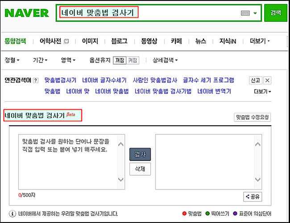Open related search 네이버 맞춤법 검사기법

(x=163, y=91)
